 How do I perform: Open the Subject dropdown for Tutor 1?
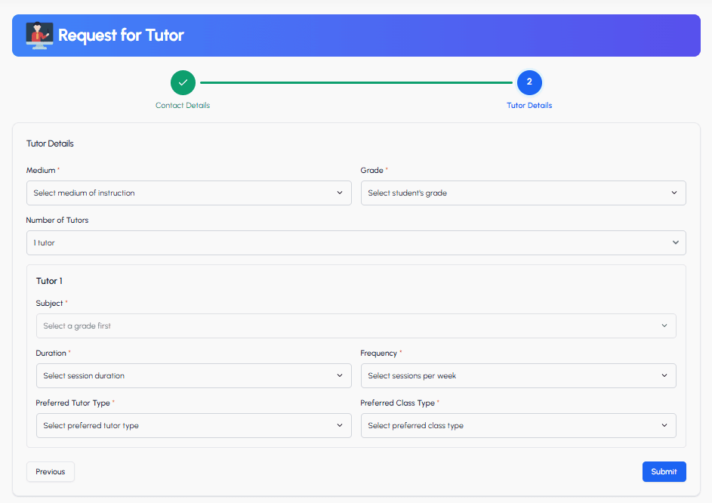pos(356,326)
